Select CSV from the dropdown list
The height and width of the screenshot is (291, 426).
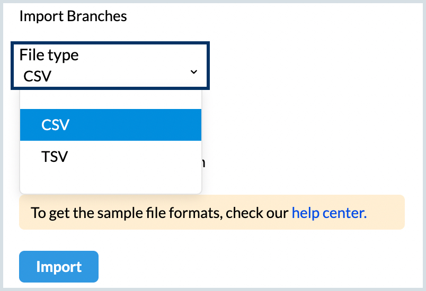(110, 125)
